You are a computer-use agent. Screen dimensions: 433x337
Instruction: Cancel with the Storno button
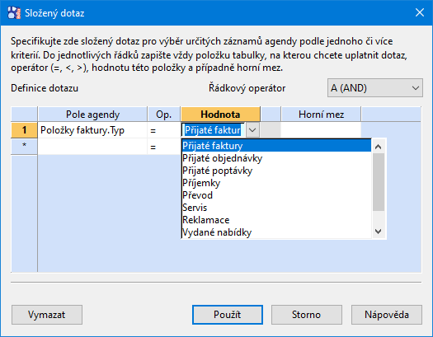(307, 315)
